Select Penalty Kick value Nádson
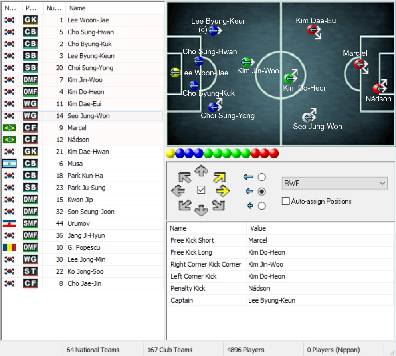396x356 pixels. [259, 288]
